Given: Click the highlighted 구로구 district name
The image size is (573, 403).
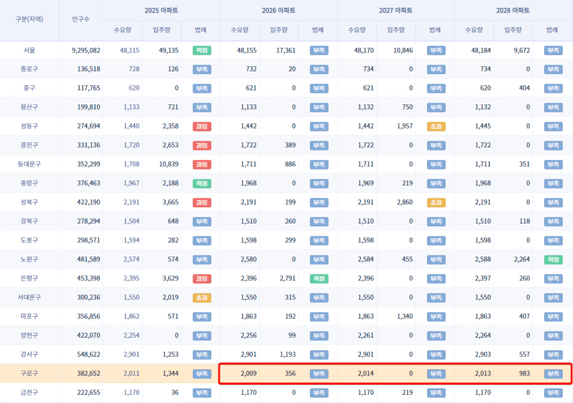Looking at the screenshot, I should coord(29,373).
